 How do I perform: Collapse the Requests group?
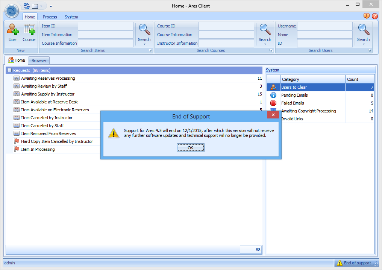(x=9, y=70)
